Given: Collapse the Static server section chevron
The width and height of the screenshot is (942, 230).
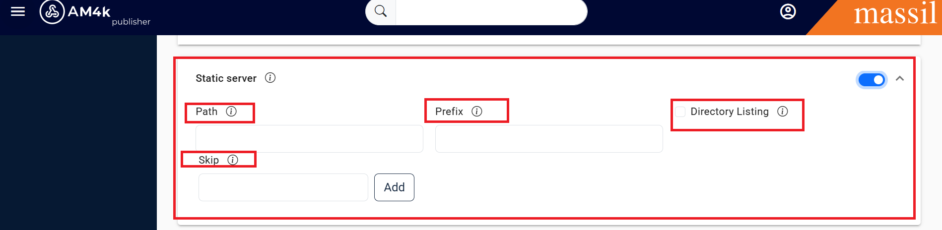Looking at the screenshot, I should [x=900, y=78].
